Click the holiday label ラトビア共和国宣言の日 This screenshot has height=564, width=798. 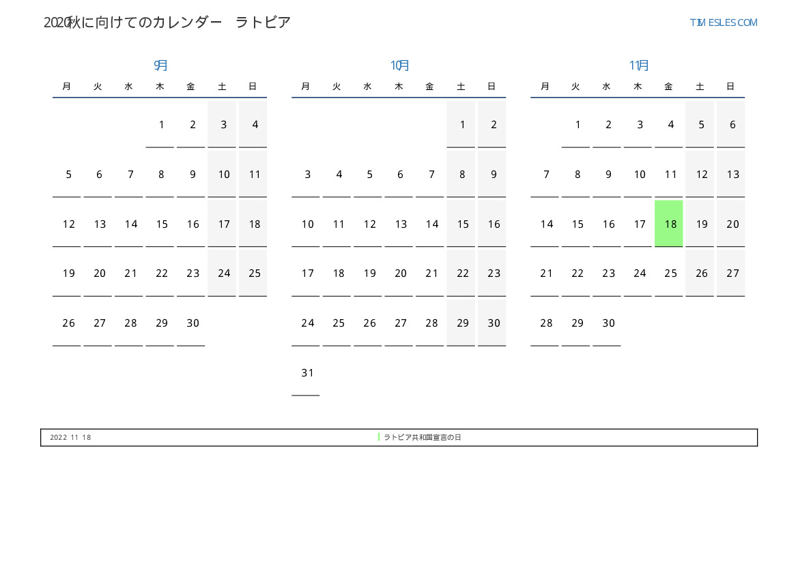point(423,437)
